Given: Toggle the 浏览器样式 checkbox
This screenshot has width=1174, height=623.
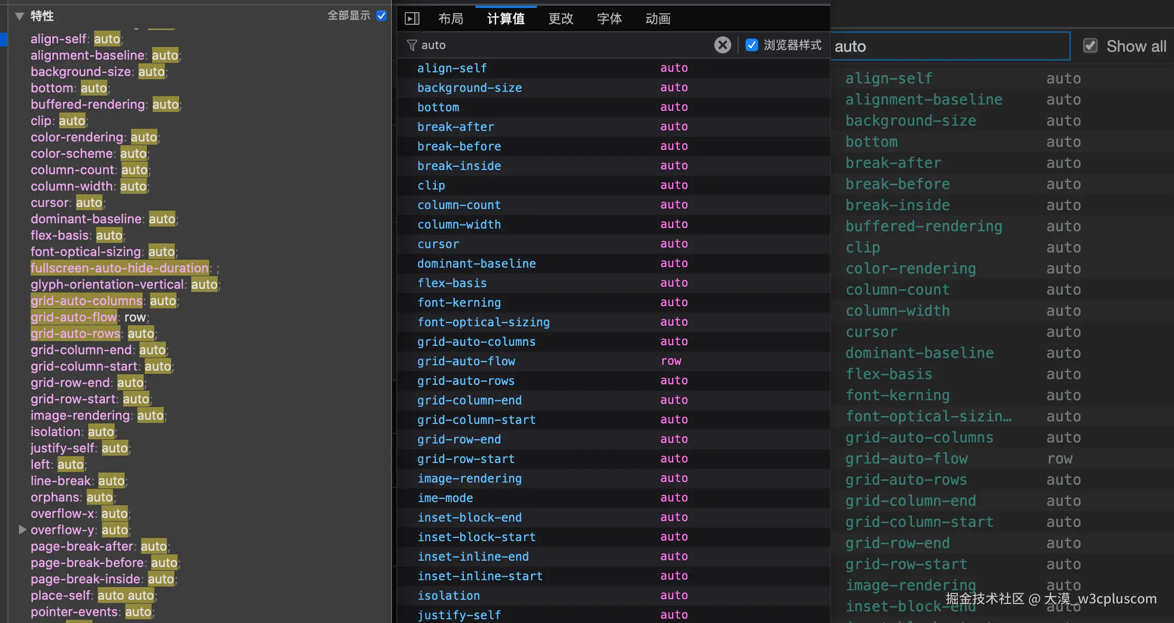Looking at the screenshot, I should (x=751, y=45).
